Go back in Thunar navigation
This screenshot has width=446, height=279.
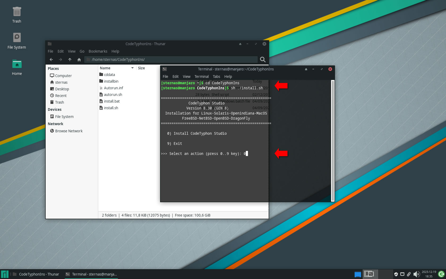51,60
